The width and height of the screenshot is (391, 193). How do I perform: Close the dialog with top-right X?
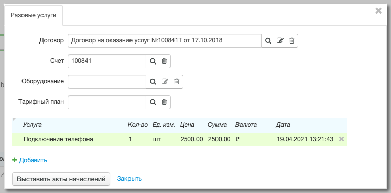378,11
